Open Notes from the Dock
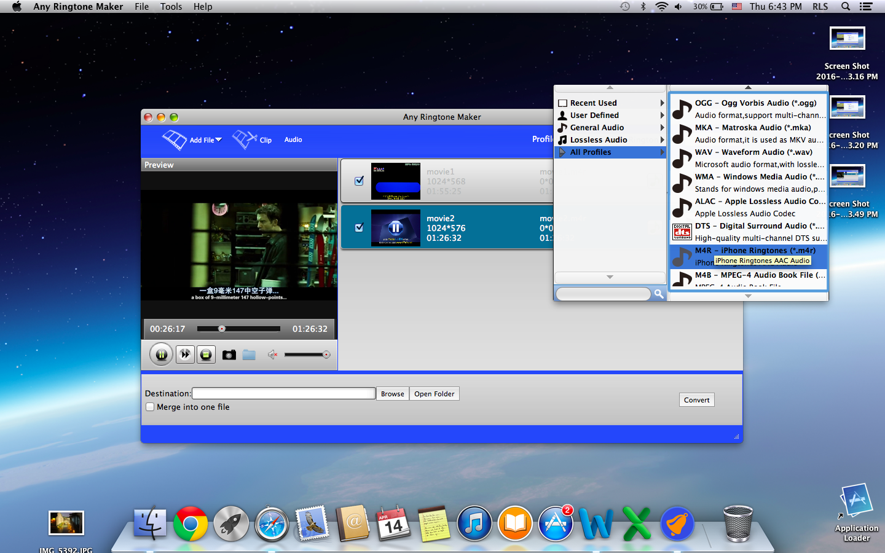 pos(434,524)
